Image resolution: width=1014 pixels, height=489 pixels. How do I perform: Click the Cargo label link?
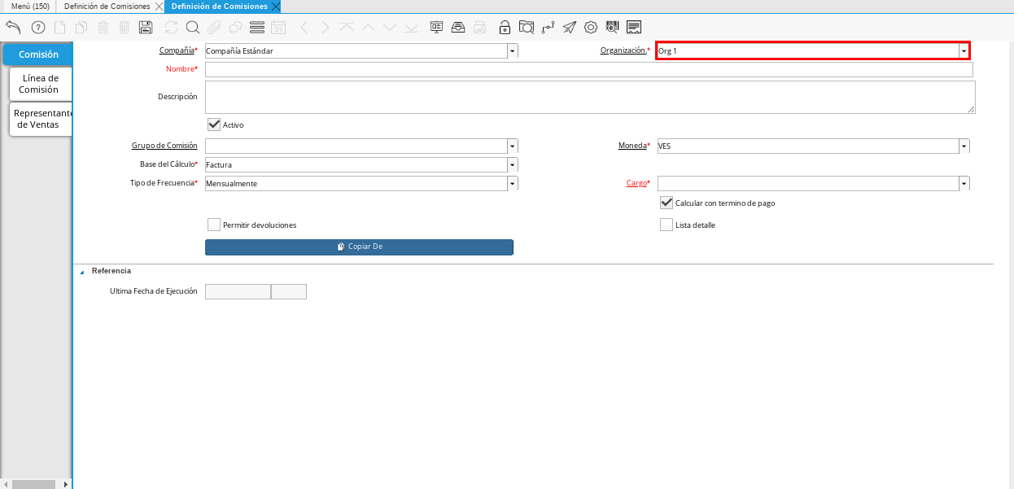[x=636, y=183]
